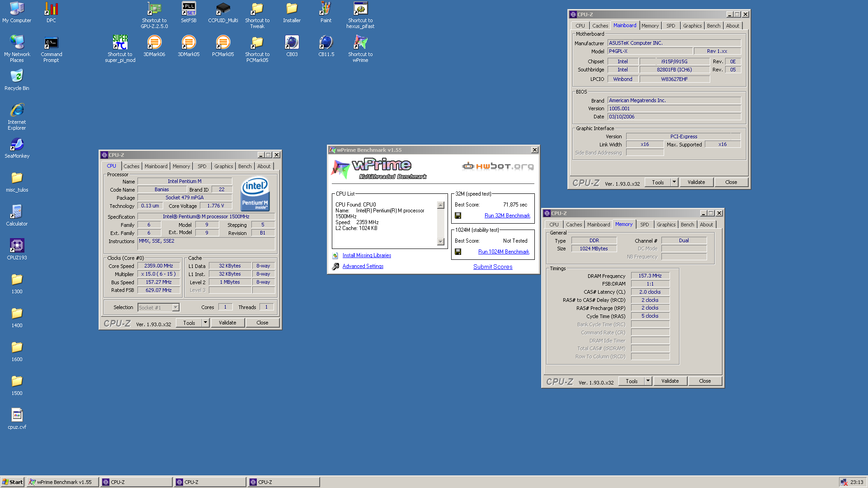The height and width of the screenshot is (488, 868).
Task: Click Tools button in Mainboard window
Action: point(658,182)
